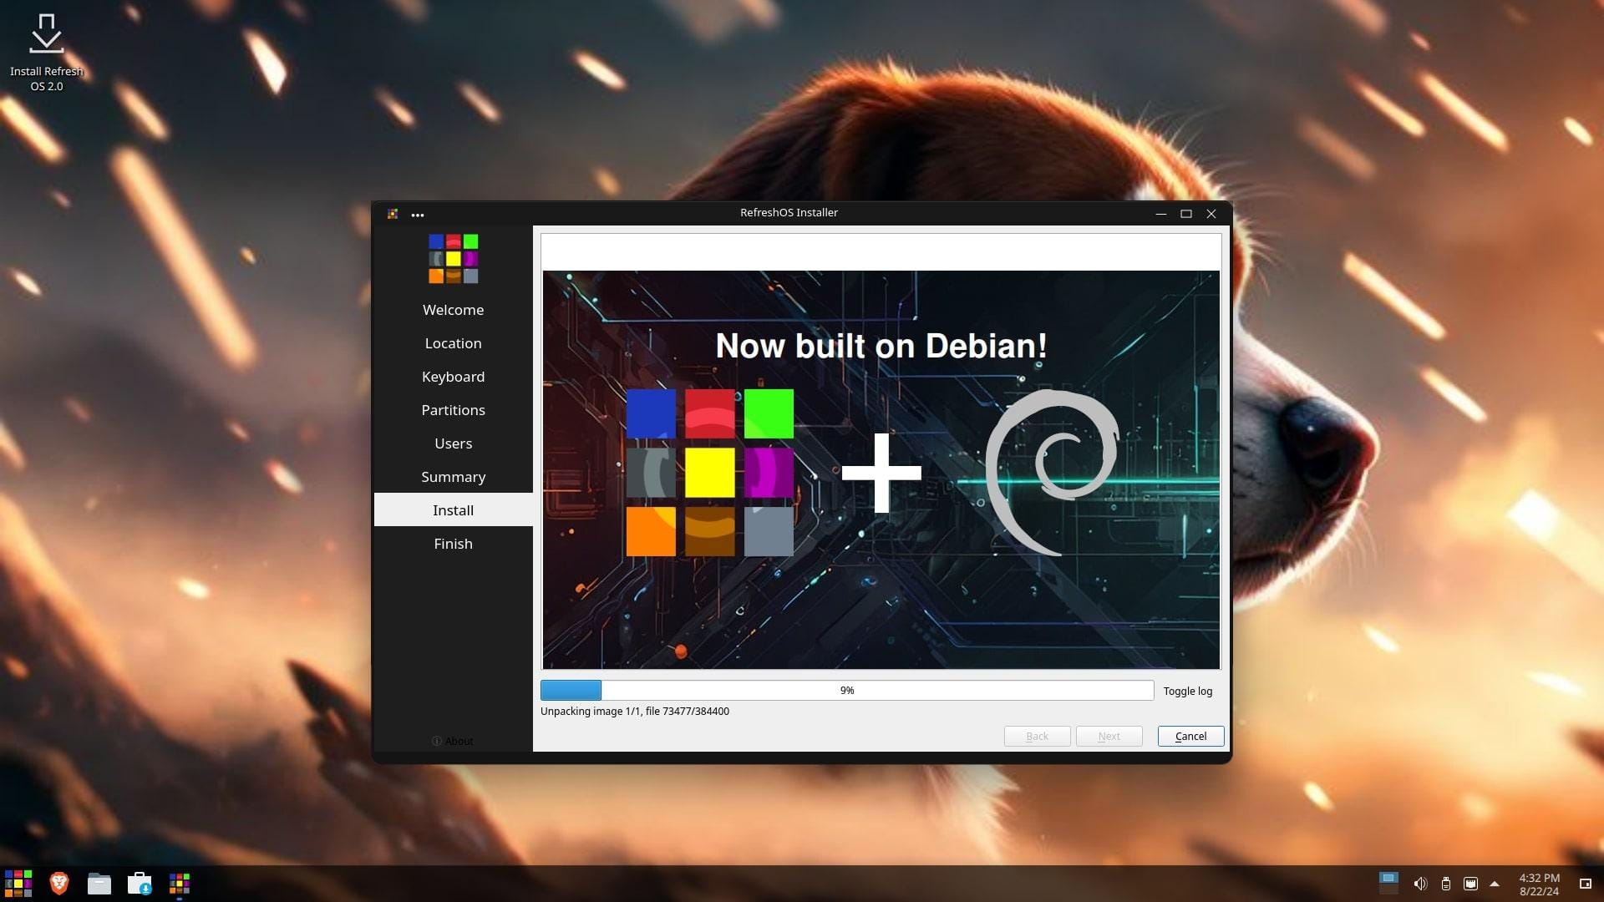Open the three-dot more actions title menu
The width and height of the screenshot is (1604, 902).
pyautogui.click(x=418, y=215)
